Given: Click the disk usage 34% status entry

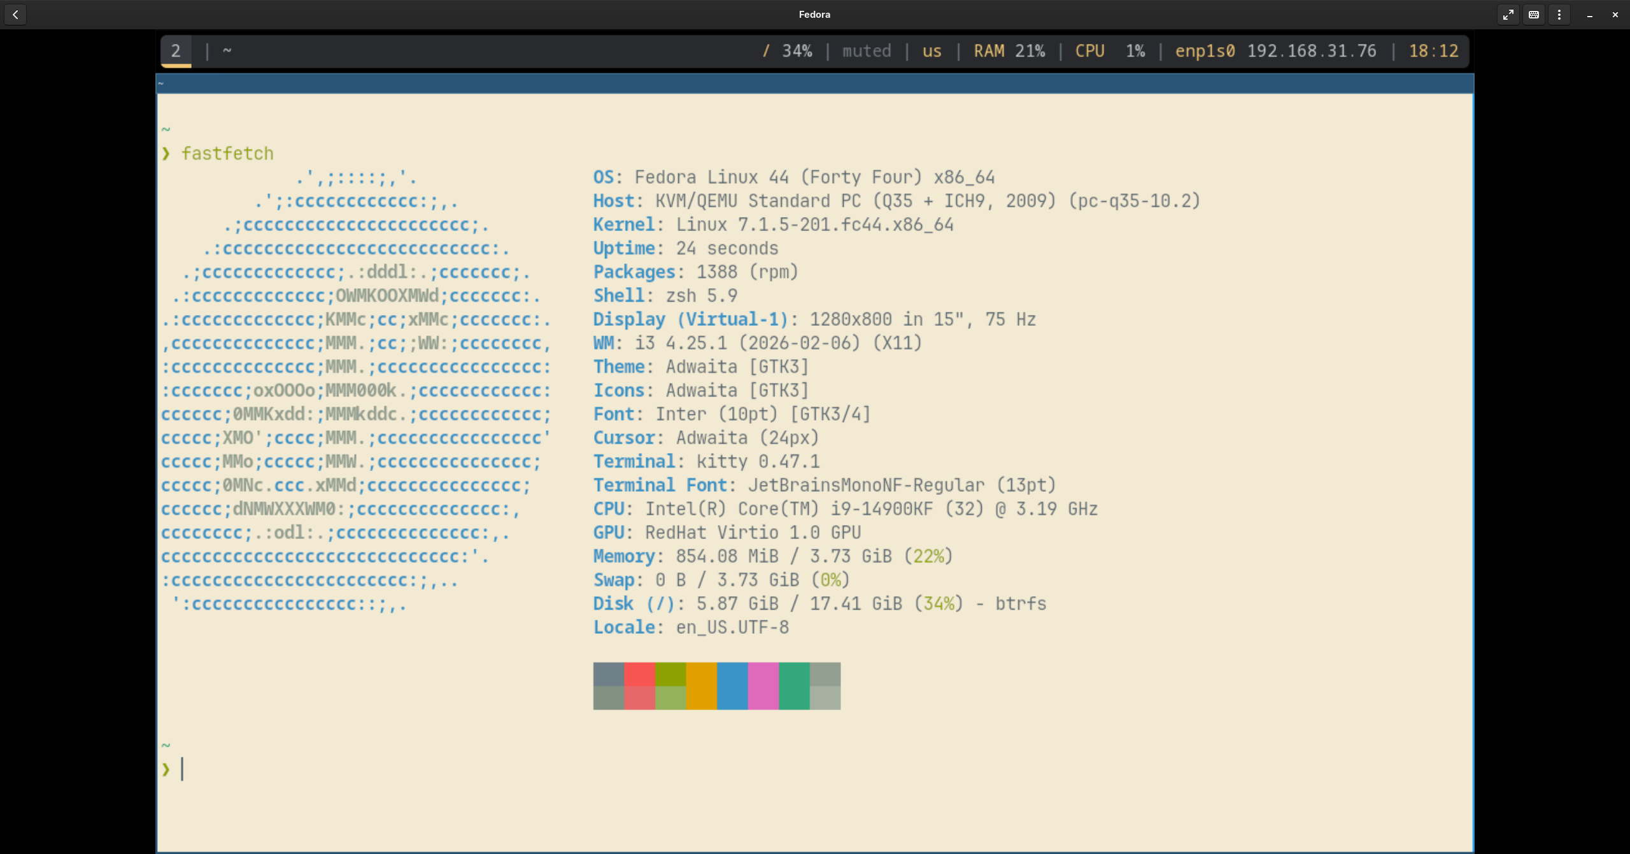Looking at the screenshot, I should [x=787, y=51].
